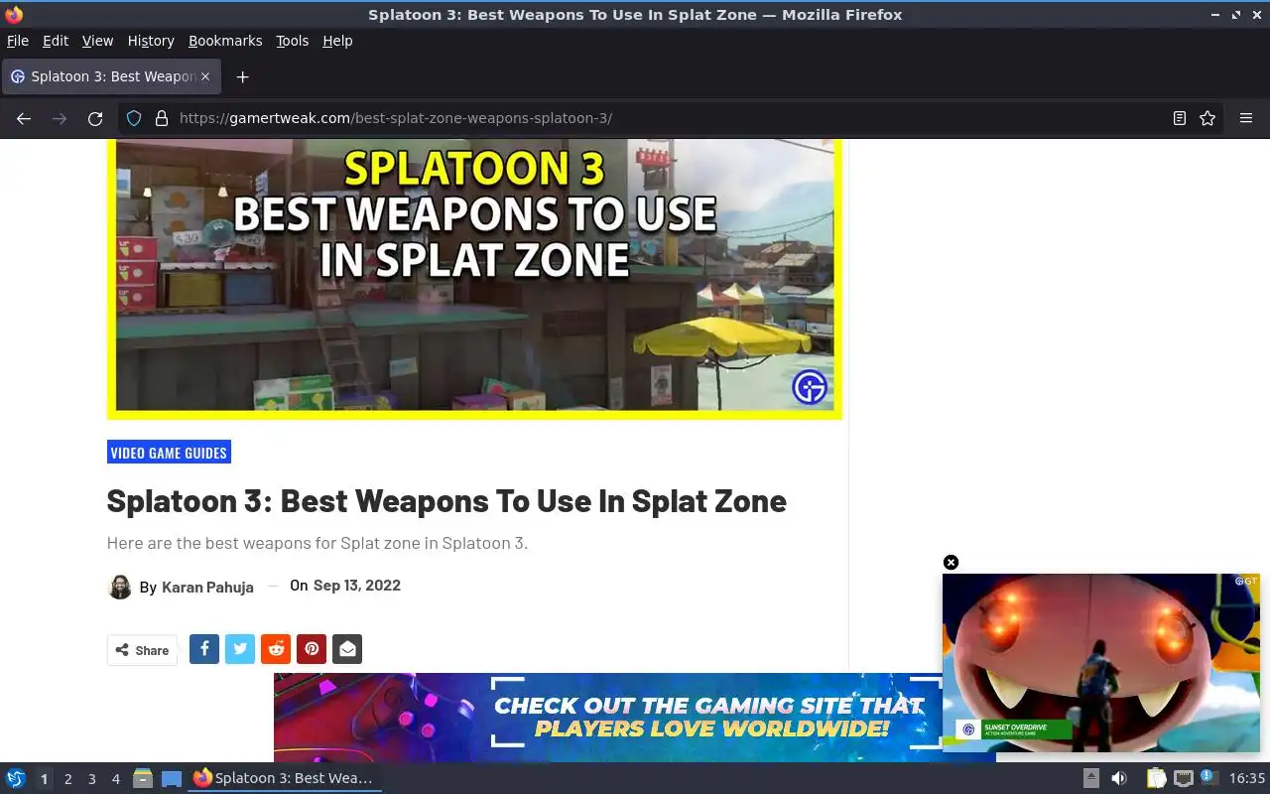Click the Share button
This screenshot has width=1270, height=794.
[x=142, y=650]
